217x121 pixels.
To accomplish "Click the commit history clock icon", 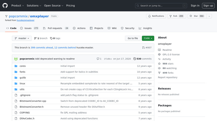I will 135,59.
